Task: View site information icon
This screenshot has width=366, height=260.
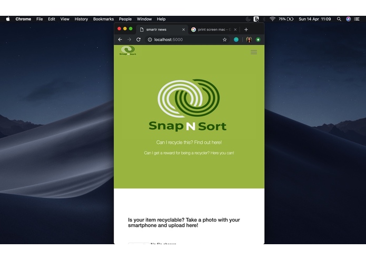Action: pyautogui.click(x=150, y=39)
